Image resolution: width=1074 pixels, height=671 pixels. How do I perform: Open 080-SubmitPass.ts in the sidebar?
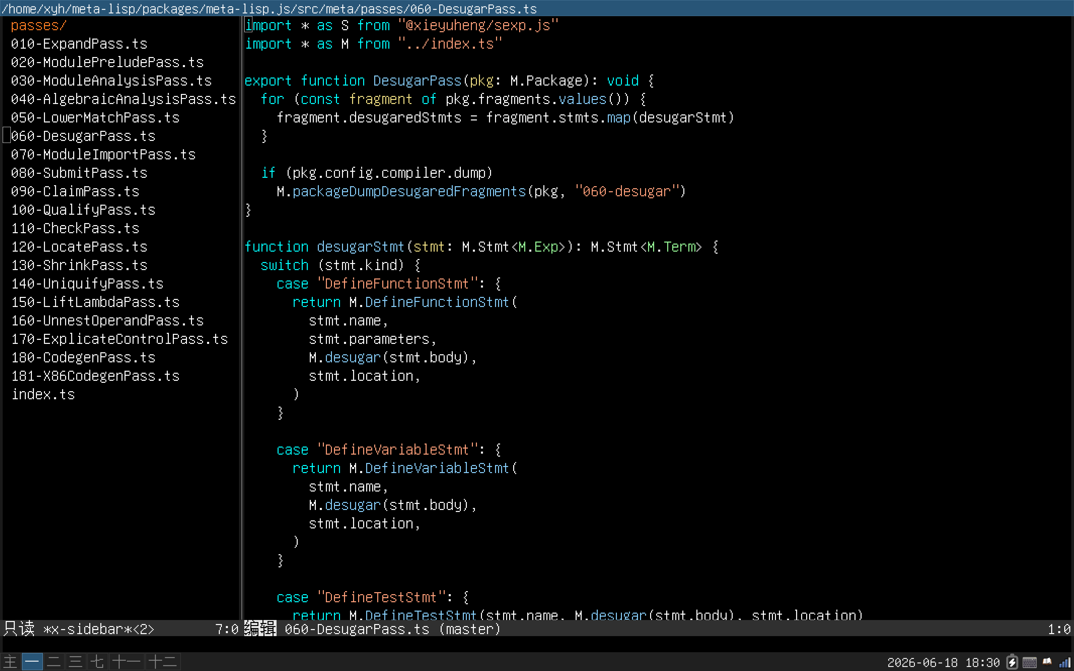click(79, 173)
